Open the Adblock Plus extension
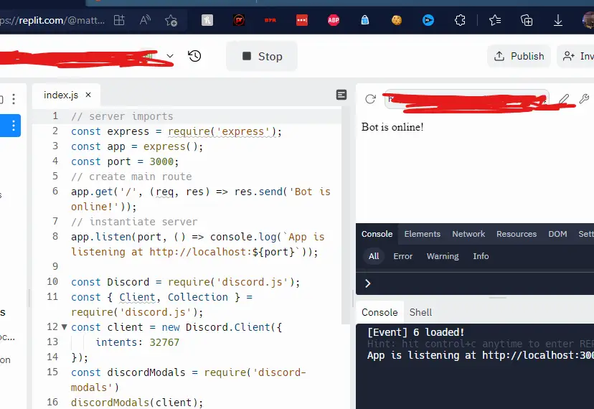This screenshot has height=409, width=594. (x=334, y=20)
